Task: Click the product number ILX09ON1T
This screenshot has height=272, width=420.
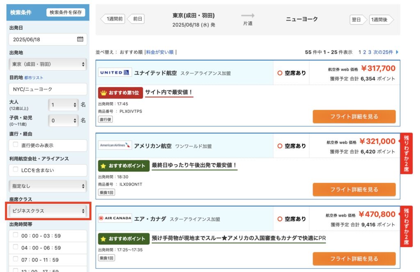Action: point(131,184)
